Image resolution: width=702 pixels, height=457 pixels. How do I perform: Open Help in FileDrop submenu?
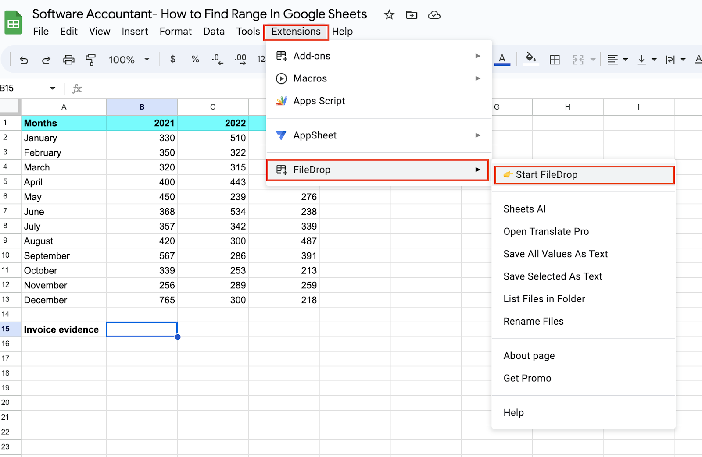[584, 413]
